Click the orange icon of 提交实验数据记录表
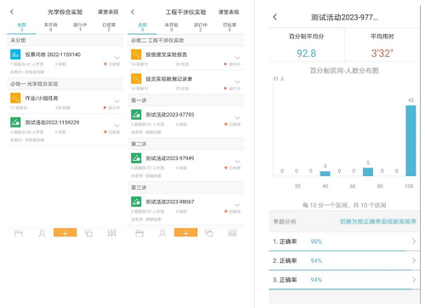Viewport: 425px width, 308px height. click(136, 78)
